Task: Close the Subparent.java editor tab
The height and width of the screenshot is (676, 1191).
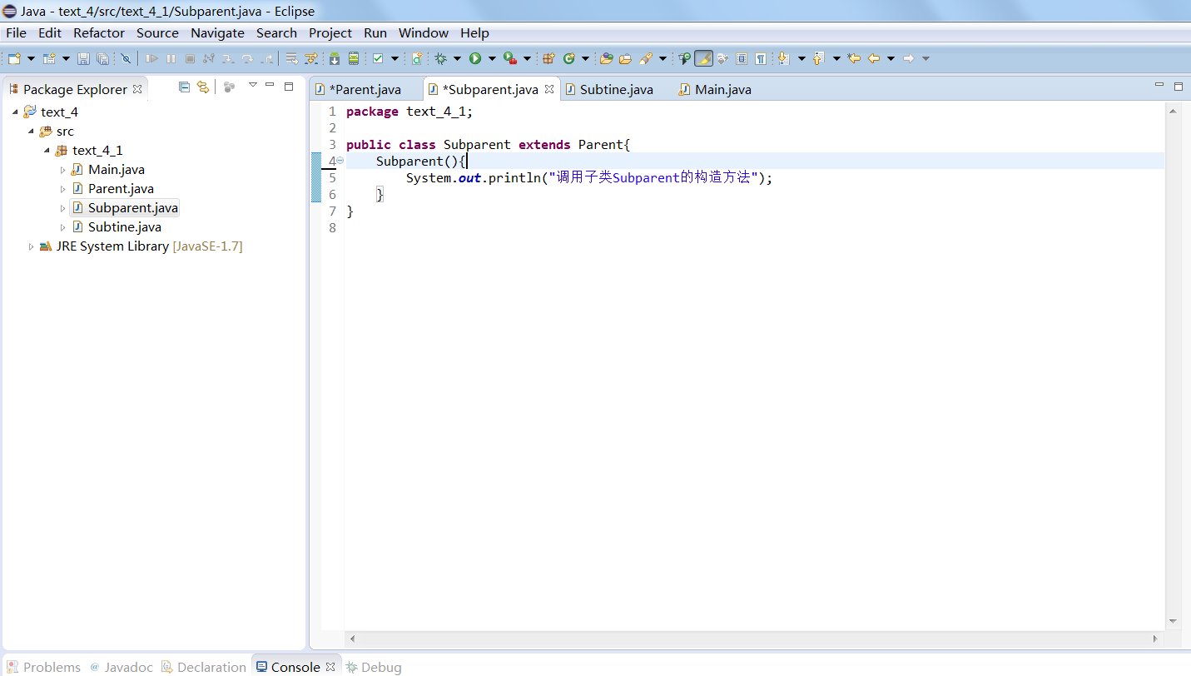Action: (x=549, y=89)
